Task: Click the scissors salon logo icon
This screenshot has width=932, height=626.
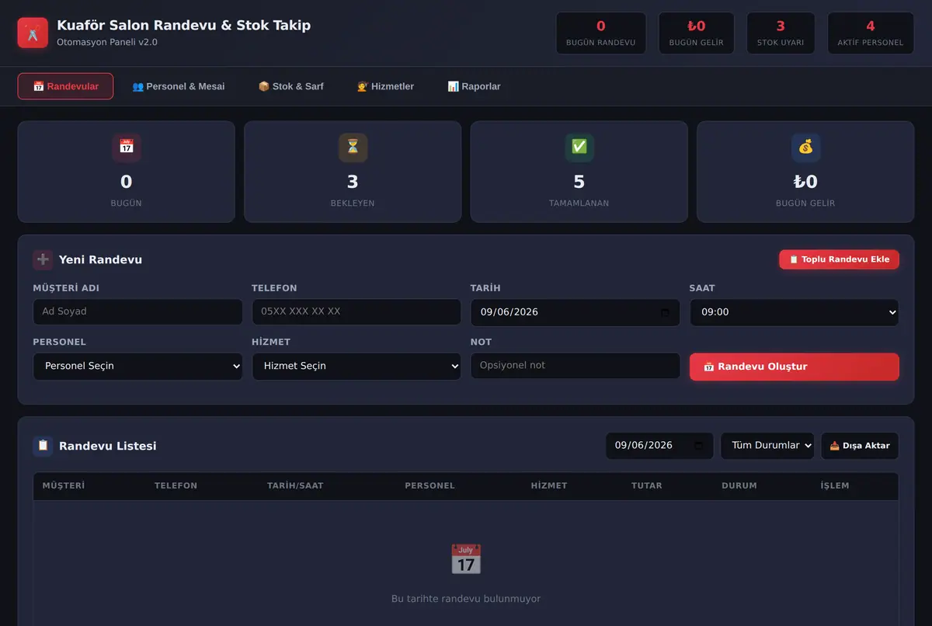Action: click(x=33, y=33)
